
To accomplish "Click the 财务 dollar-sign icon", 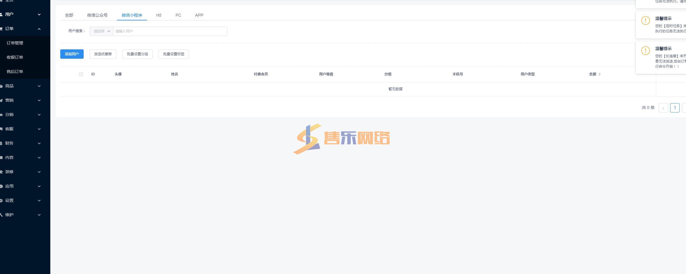I will (x=1, y=143).
